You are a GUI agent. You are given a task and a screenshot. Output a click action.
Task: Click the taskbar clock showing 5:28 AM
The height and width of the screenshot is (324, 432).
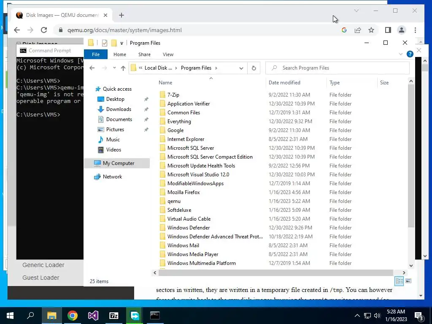(x=396, y=316)
